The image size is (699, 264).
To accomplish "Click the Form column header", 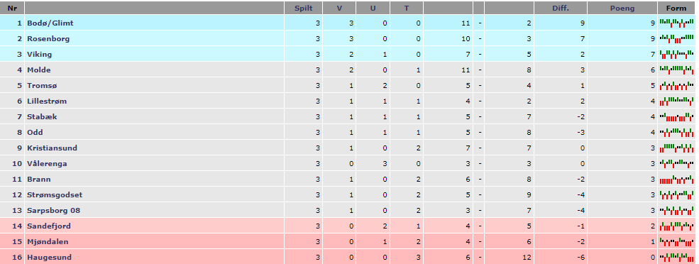I will pyautogui.click(x=676, y=8).
